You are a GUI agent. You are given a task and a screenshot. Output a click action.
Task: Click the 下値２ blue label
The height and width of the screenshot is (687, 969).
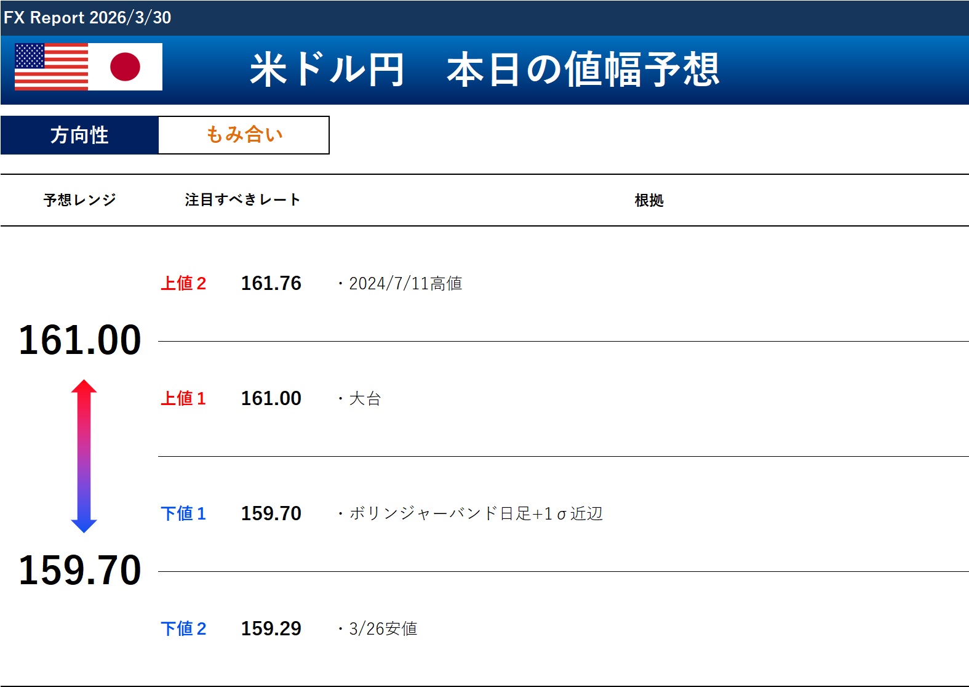[x=183, y=629]
